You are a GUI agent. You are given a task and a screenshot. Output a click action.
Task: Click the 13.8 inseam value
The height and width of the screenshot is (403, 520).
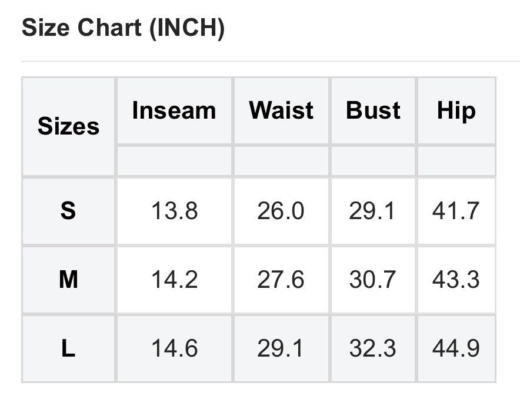[175, 211]
